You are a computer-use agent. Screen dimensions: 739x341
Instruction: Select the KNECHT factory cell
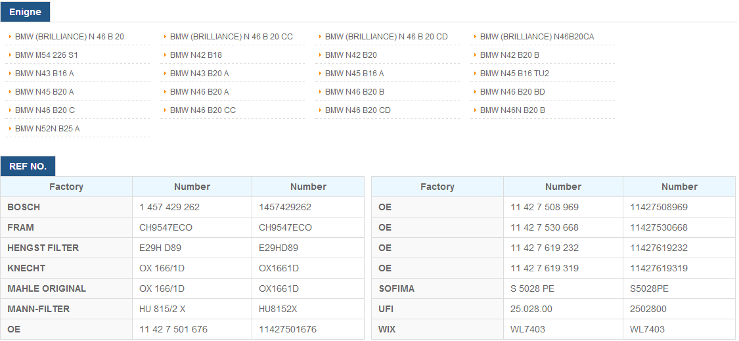coord(66,268)
